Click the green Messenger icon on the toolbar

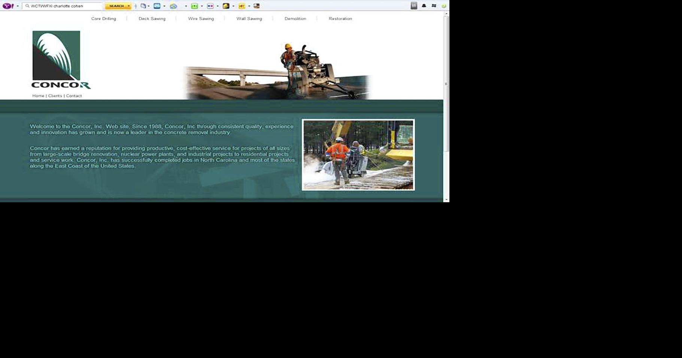click(x=194, y=6)
